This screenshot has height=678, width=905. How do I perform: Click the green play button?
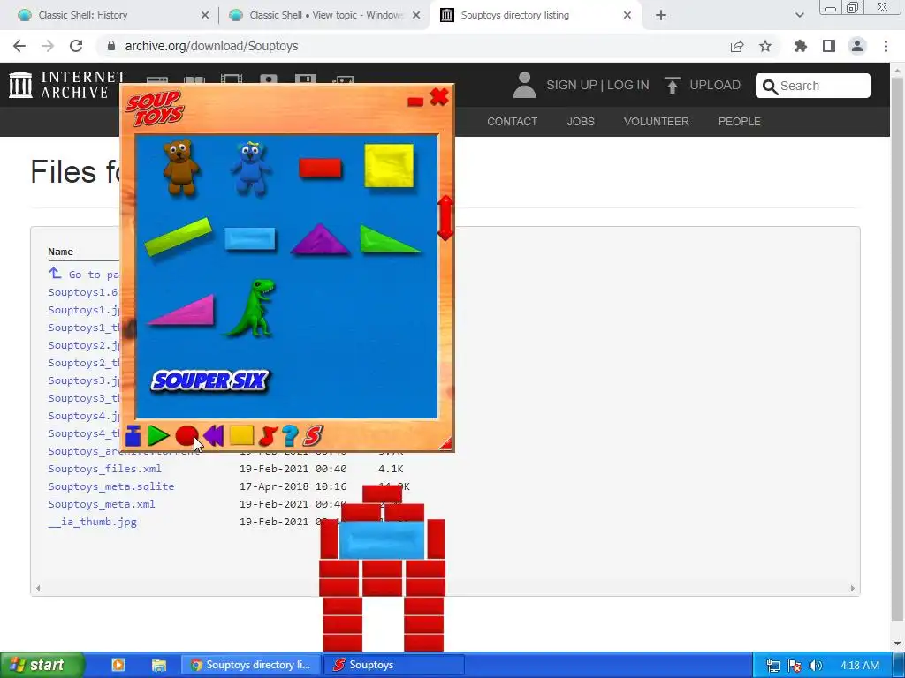click(157, 436)
